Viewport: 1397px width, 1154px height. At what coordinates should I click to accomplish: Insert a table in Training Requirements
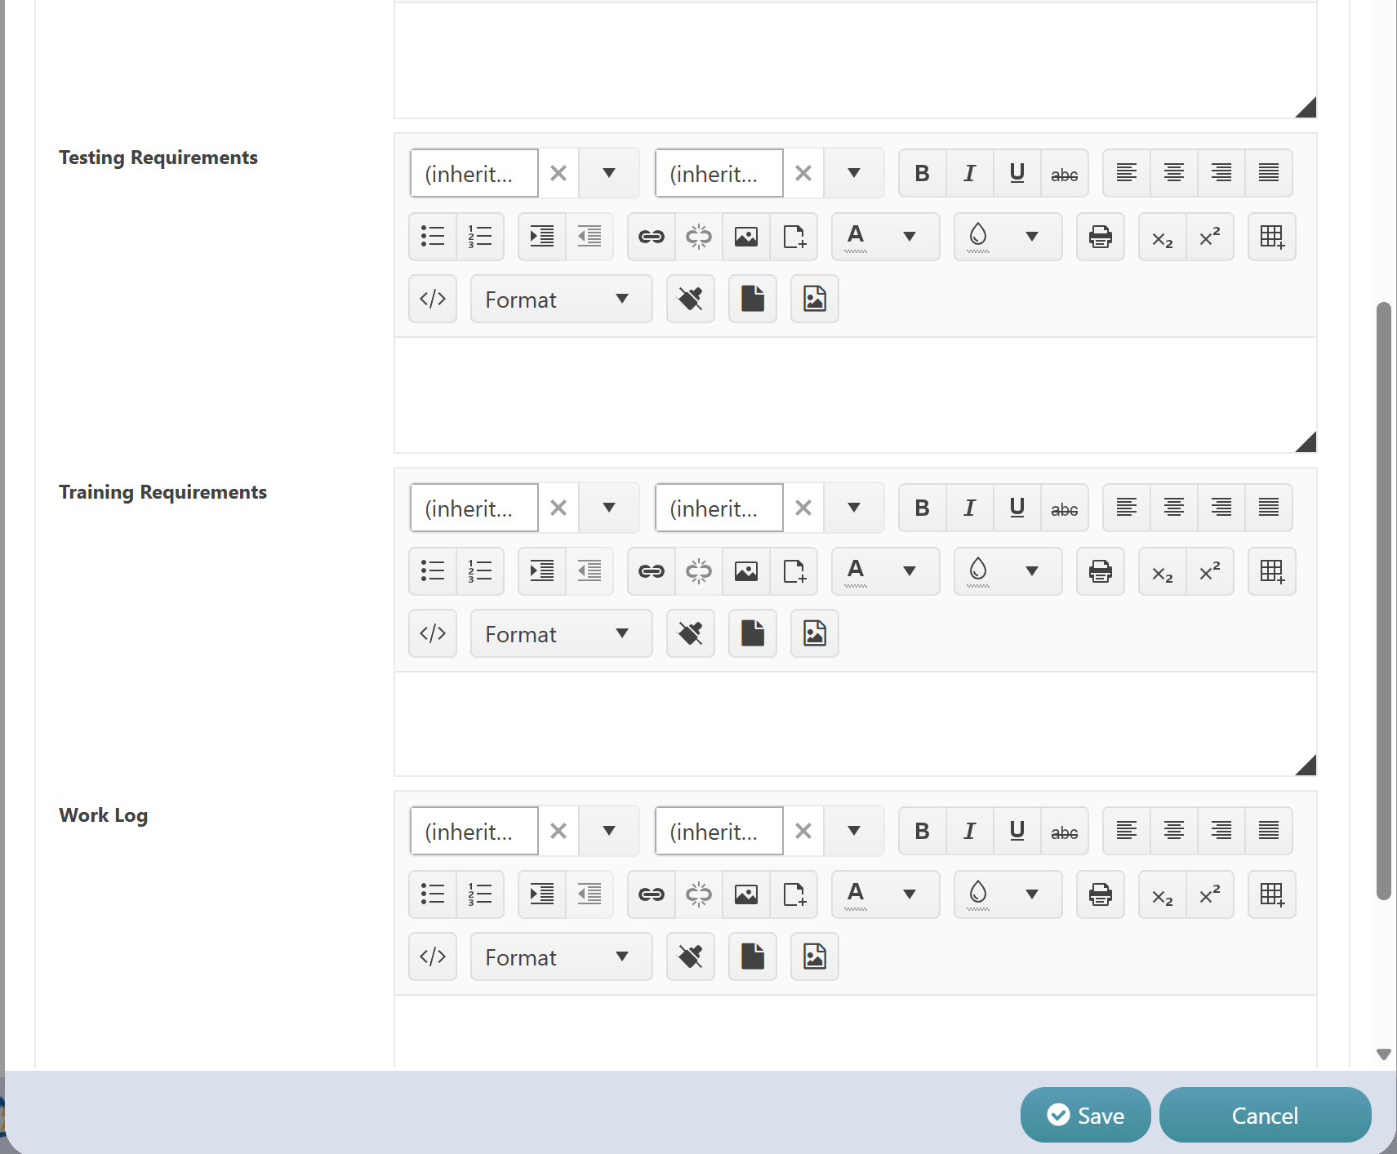1271,571
